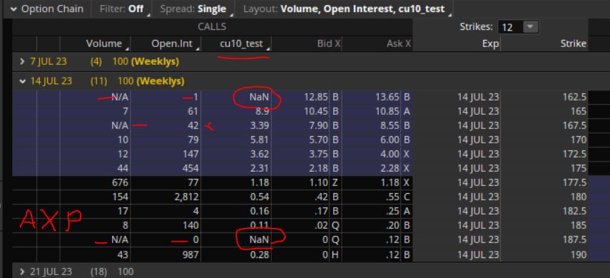Viewport: 610px width, 278px height.
Task: Click the 177.5 strike cell
Action: click(574, 182)
